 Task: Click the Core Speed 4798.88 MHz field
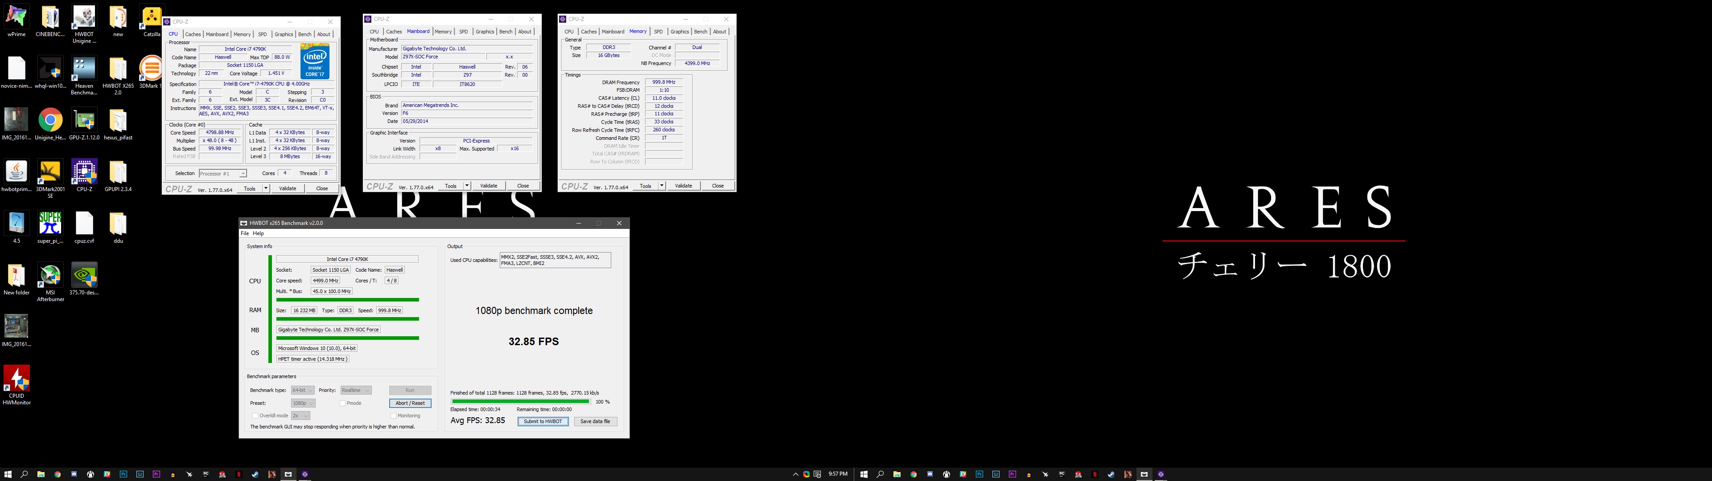[x=220, y=133]
